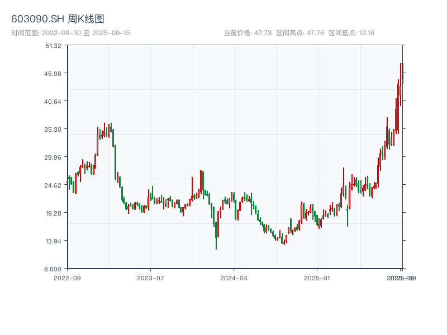The width and height of the screenshot is (447, 335).
Task: Click the x-axis label 2022-09
Action: click(67, 278)
